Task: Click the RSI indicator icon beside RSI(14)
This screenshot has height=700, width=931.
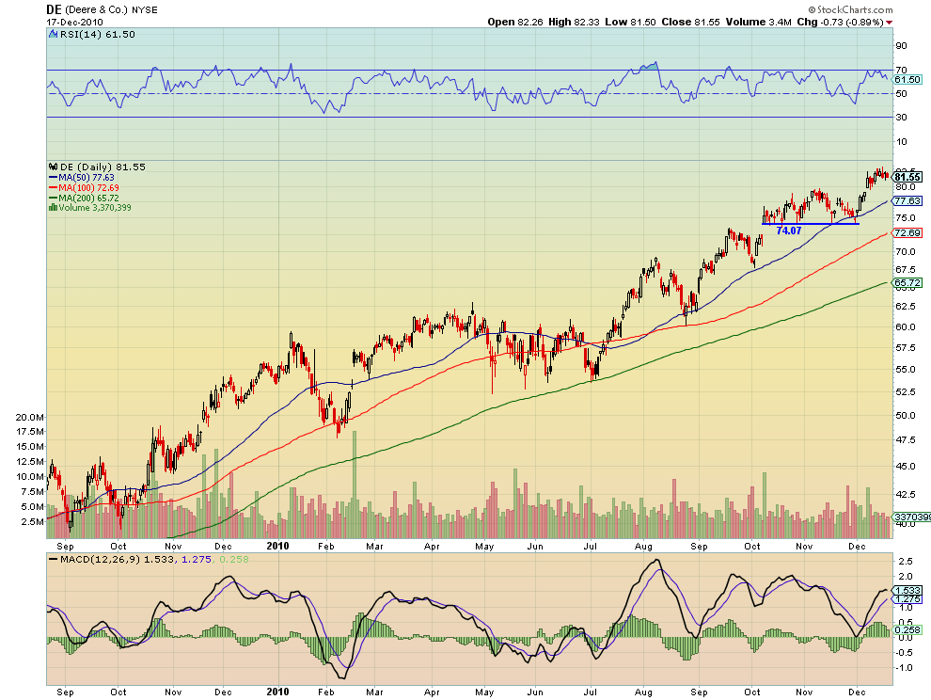Action: coord(53,34)
